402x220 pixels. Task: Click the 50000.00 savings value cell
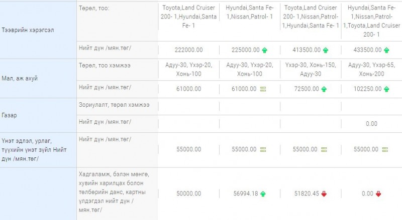click(189, 193)
